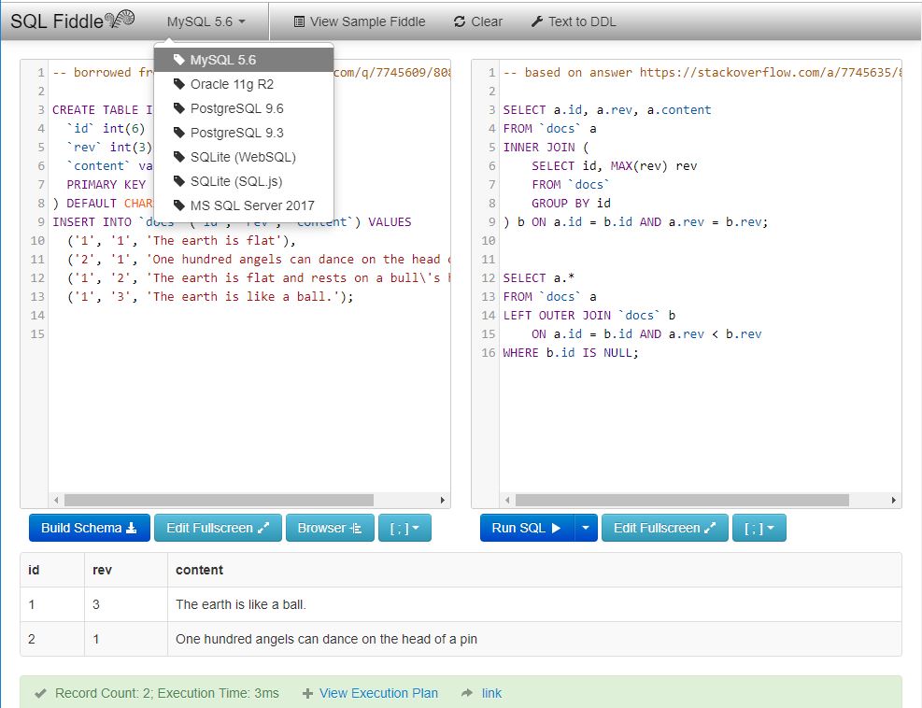The image size is (922, 708).
Task: Click the tag icon beside MySQL 5.6 entry
Action: point(179,60)
